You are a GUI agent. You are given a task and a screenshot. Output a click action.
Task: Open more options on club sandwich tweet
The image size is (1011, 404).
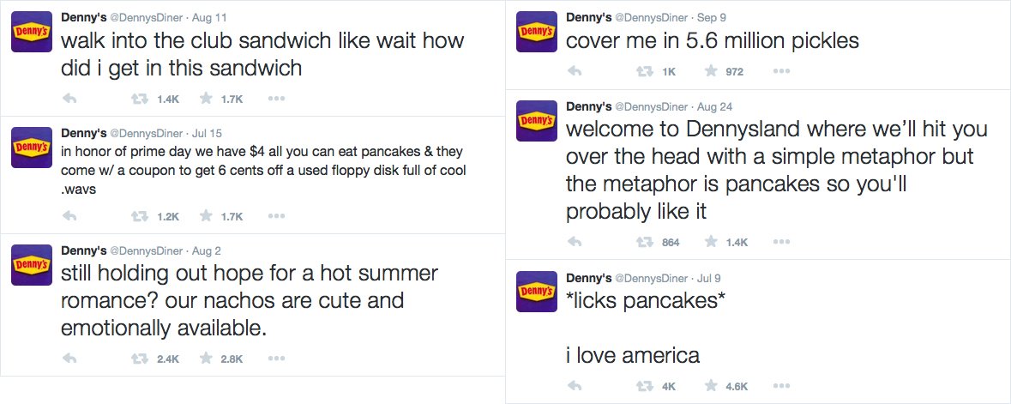pos(275,99)
